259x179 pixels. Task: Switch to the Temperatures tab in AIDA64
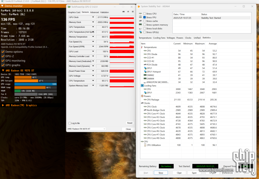point(145,38)
